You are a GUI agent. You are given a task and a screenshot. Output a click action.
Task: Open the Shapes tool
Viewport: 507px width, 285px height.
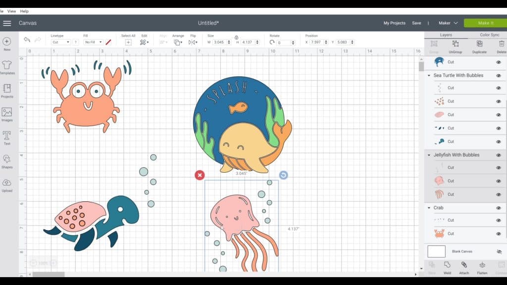(7, 161)
